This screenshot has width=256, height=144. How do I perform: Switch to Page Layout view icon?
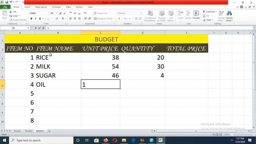click(x=217, y=134)
